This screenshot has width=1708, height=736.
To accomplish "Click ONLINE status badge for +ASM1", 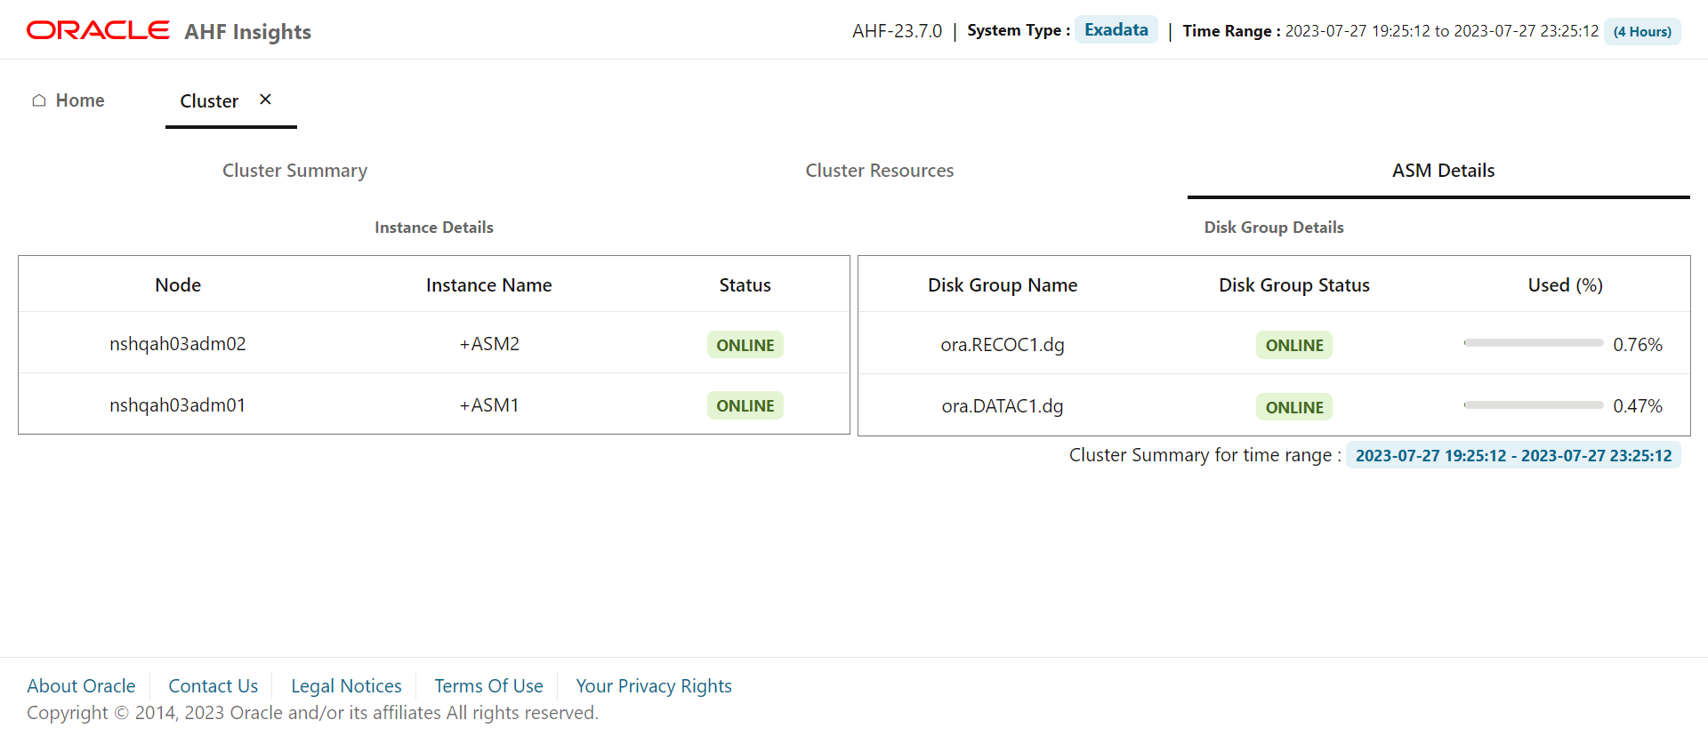I will (745, 405).
